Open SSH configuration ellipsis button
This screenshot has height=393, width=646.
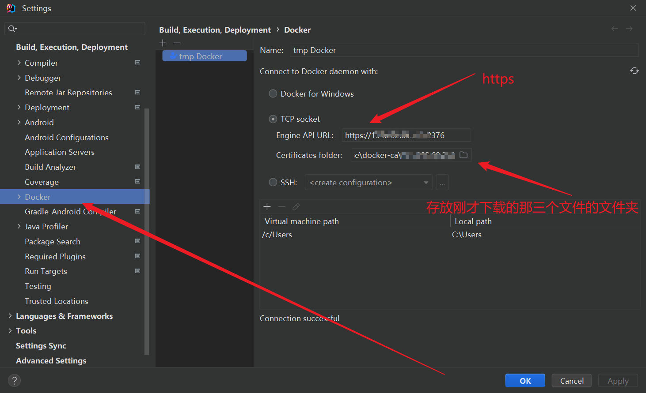point(442,182)
